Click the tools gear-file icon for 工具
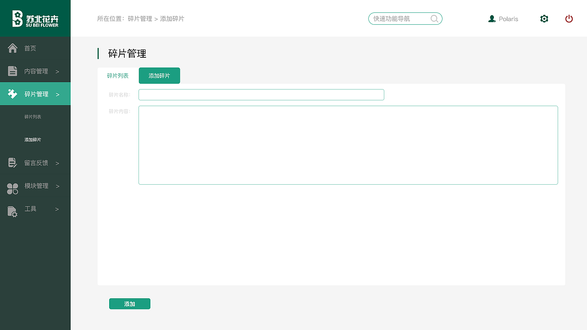The width and height of the screenshot is (587, 330). tap(13, 211)
